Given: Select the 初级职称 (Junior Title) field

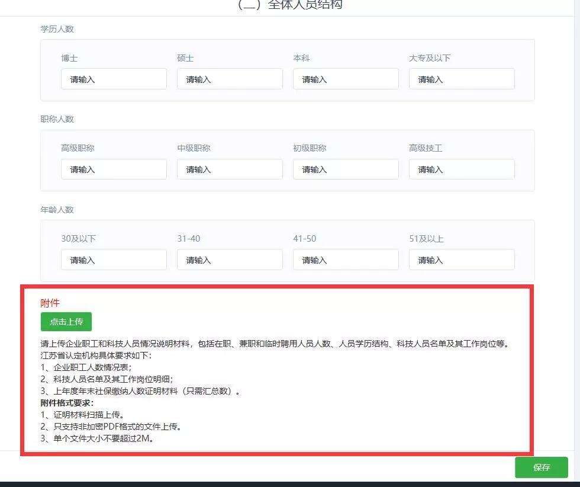Looking at the screenshot, I should 346,169.
